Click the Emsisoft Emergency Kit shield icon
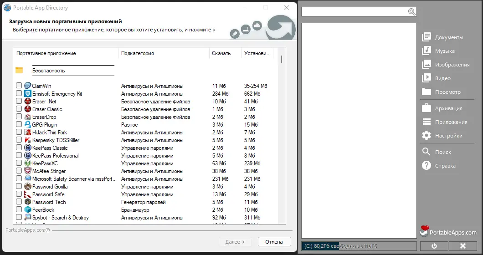Viewport: 483px width, 255px height. point(28,93)
